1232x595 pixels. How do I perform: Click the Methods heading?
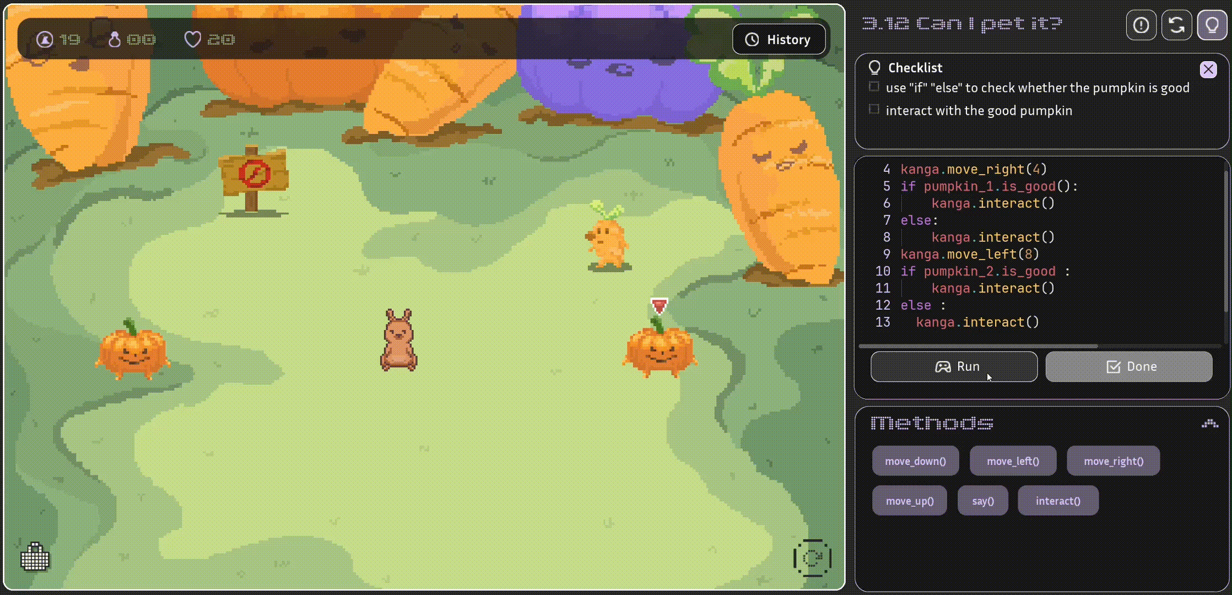(932, 423)
